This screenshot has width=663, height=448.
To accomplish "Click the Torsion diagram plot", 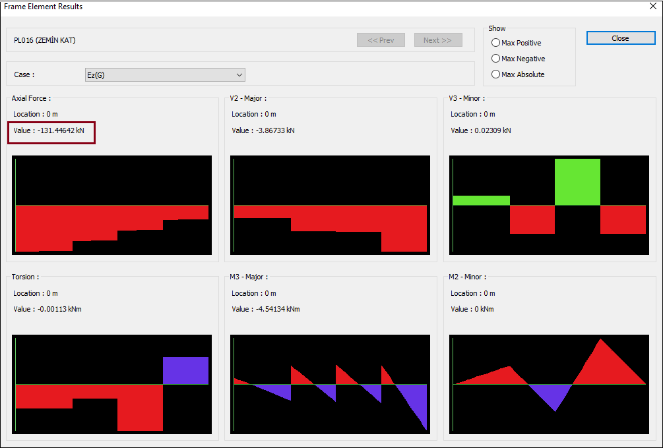I will tap(111, 384).
